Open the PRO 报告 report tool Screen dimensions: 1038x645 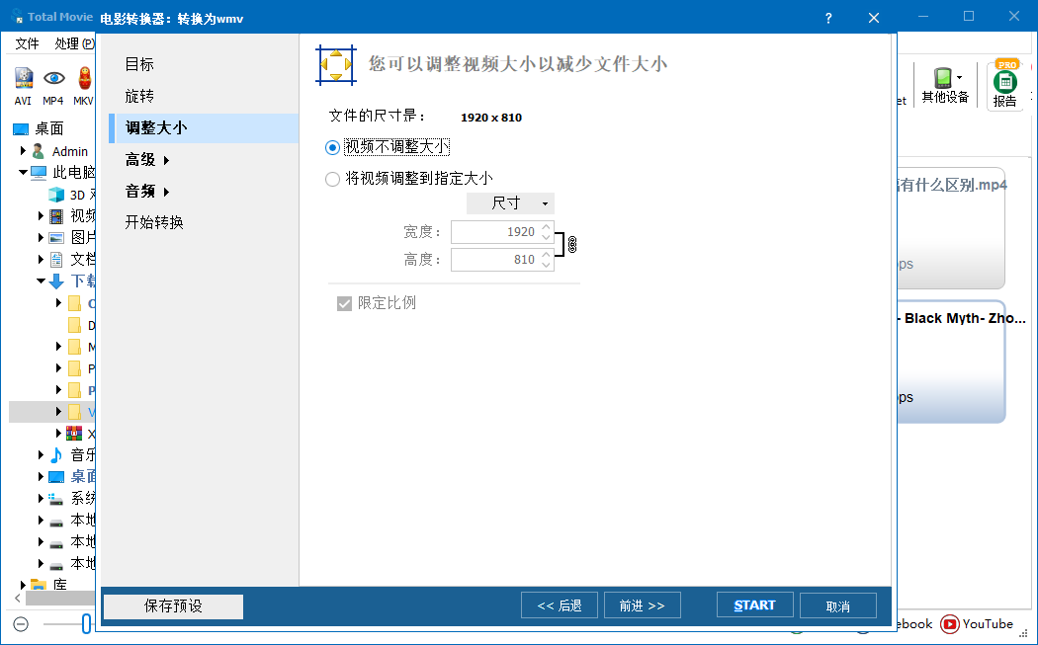(x=1004, y=84)
